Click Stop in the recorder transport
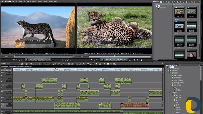 103,60
